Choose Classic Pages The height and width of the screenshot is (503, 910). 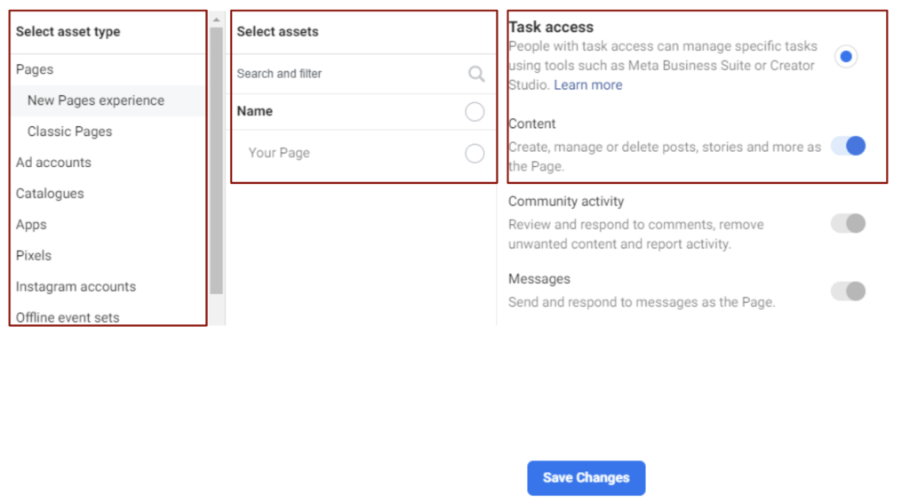pyautogui.click(x=70, y=132)
